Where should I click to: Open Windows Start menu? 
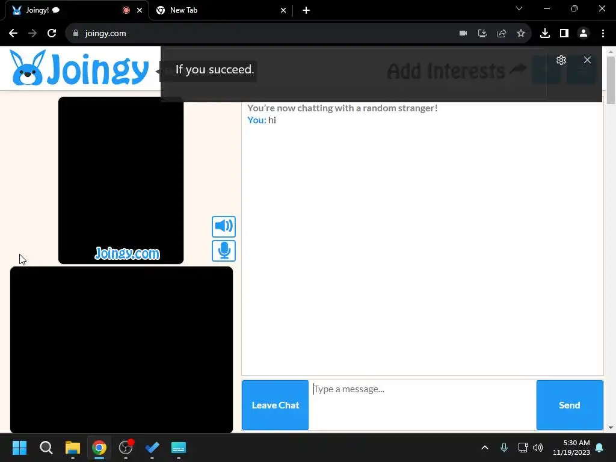coord(19,448)
